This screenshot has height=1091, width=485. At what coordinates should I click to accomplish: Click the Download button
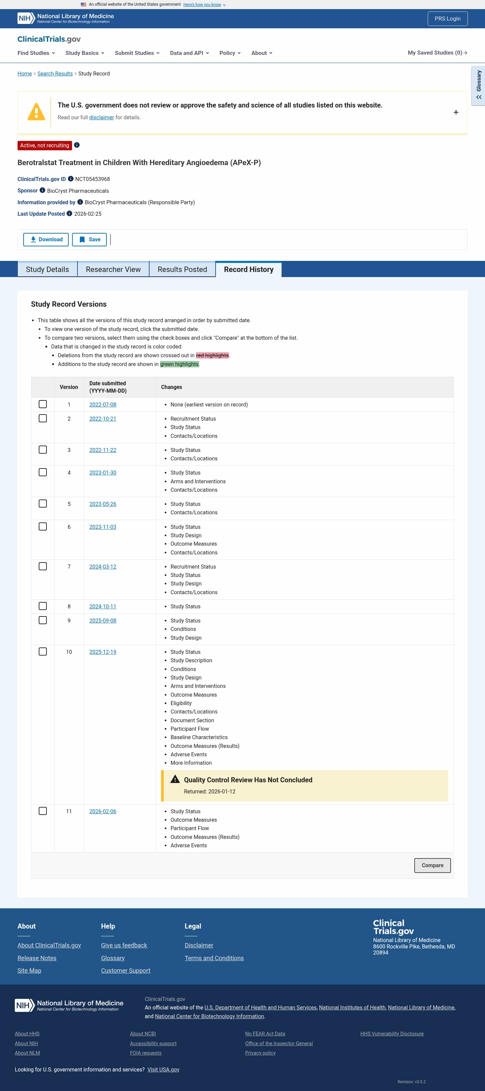(x=47, y=239)
